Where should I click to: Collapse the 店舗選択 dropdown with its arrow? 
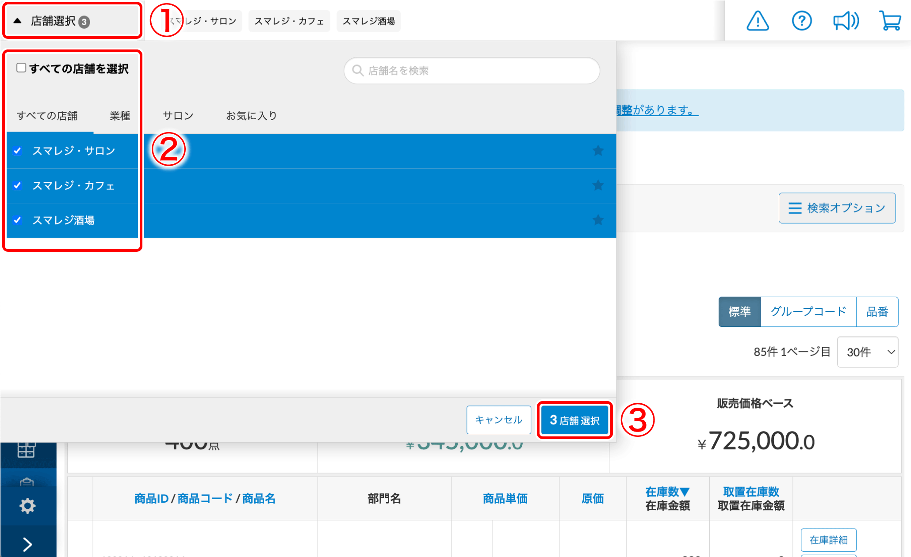(16, 20)
